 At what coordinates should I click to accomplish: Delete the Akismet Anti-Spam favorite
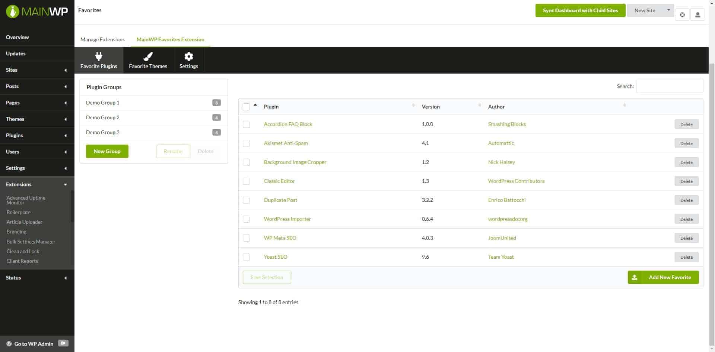686,143
